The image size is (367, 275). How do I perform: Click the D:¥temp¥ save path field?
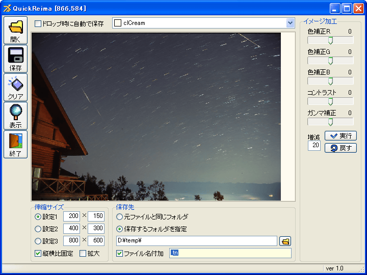[x=197, y=241]
